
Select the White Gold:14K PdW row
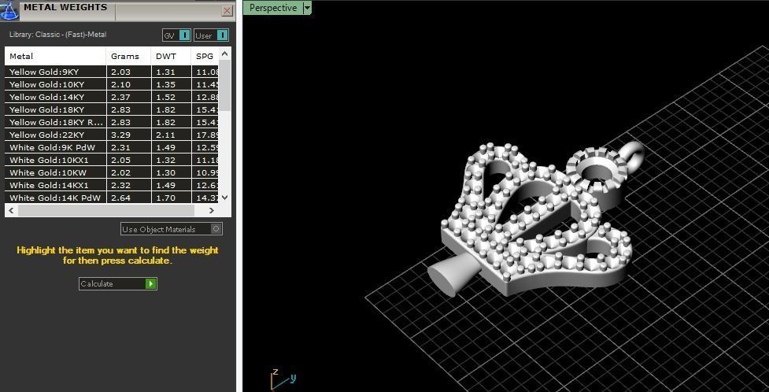(112, 198)
